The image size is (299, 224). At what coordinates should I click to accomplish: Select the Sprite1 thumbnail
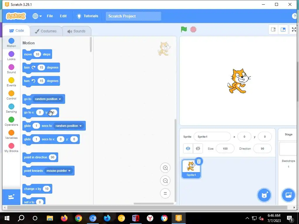click(x=191, y=169)
